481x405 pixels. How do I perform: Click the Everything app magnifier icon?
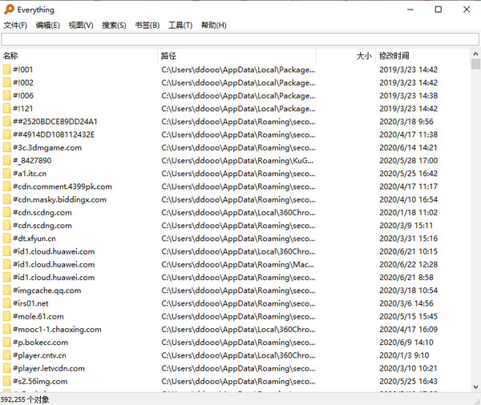click(9, 9)
